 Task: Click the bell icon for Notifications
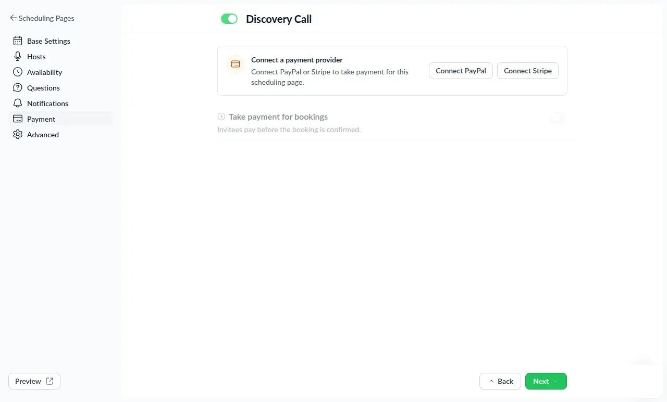[x=18, y=103]
